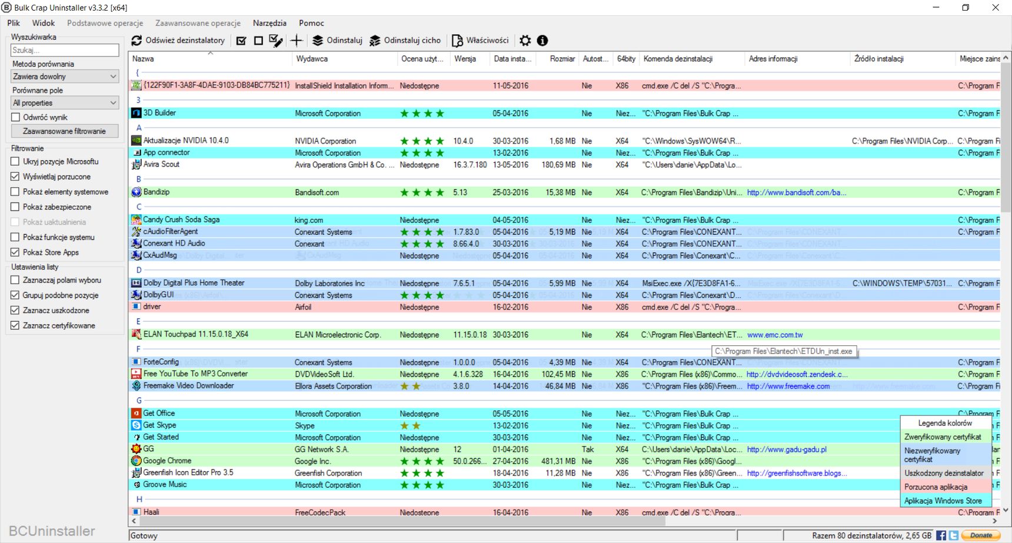This screenshot has width=1012, height=543.
Task: Click Aplikacja Windows Store legend color
Action: 946,501
